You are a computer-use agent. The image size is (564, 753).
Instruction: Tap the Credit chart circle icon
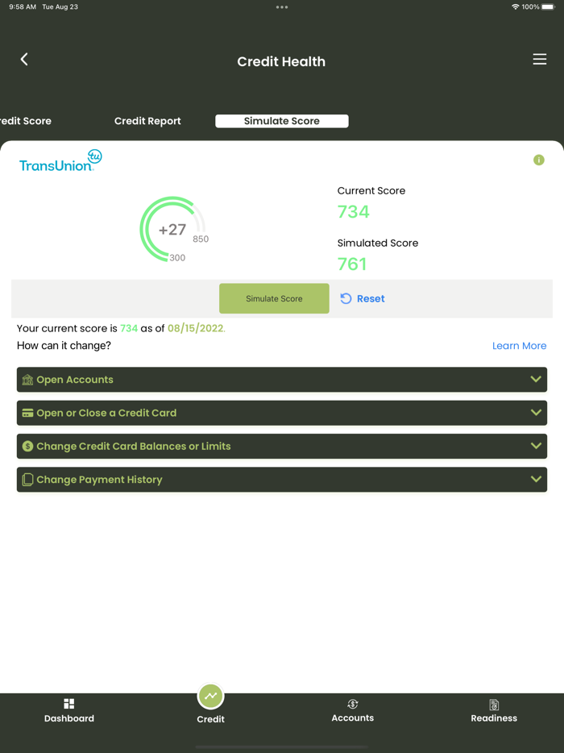[x=211, y=696]
